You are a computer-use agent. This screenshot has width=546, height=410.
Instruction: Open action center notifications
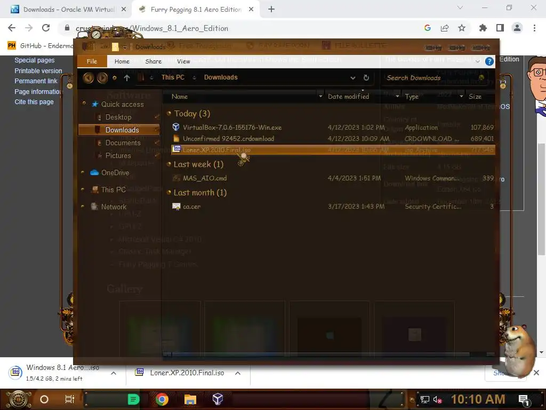click(x=524, y=400)
